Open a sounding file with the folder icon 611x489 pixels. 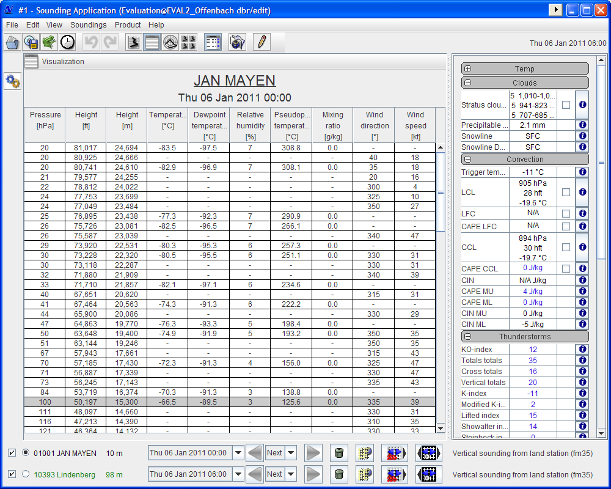coord(12,42)
